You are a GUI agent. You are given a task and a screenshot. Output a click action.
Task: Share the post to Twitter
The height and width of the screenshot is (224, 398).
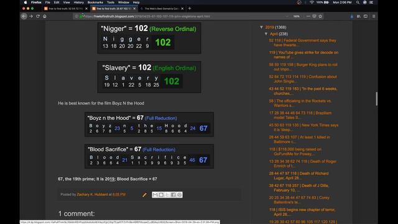click(167, 195)
